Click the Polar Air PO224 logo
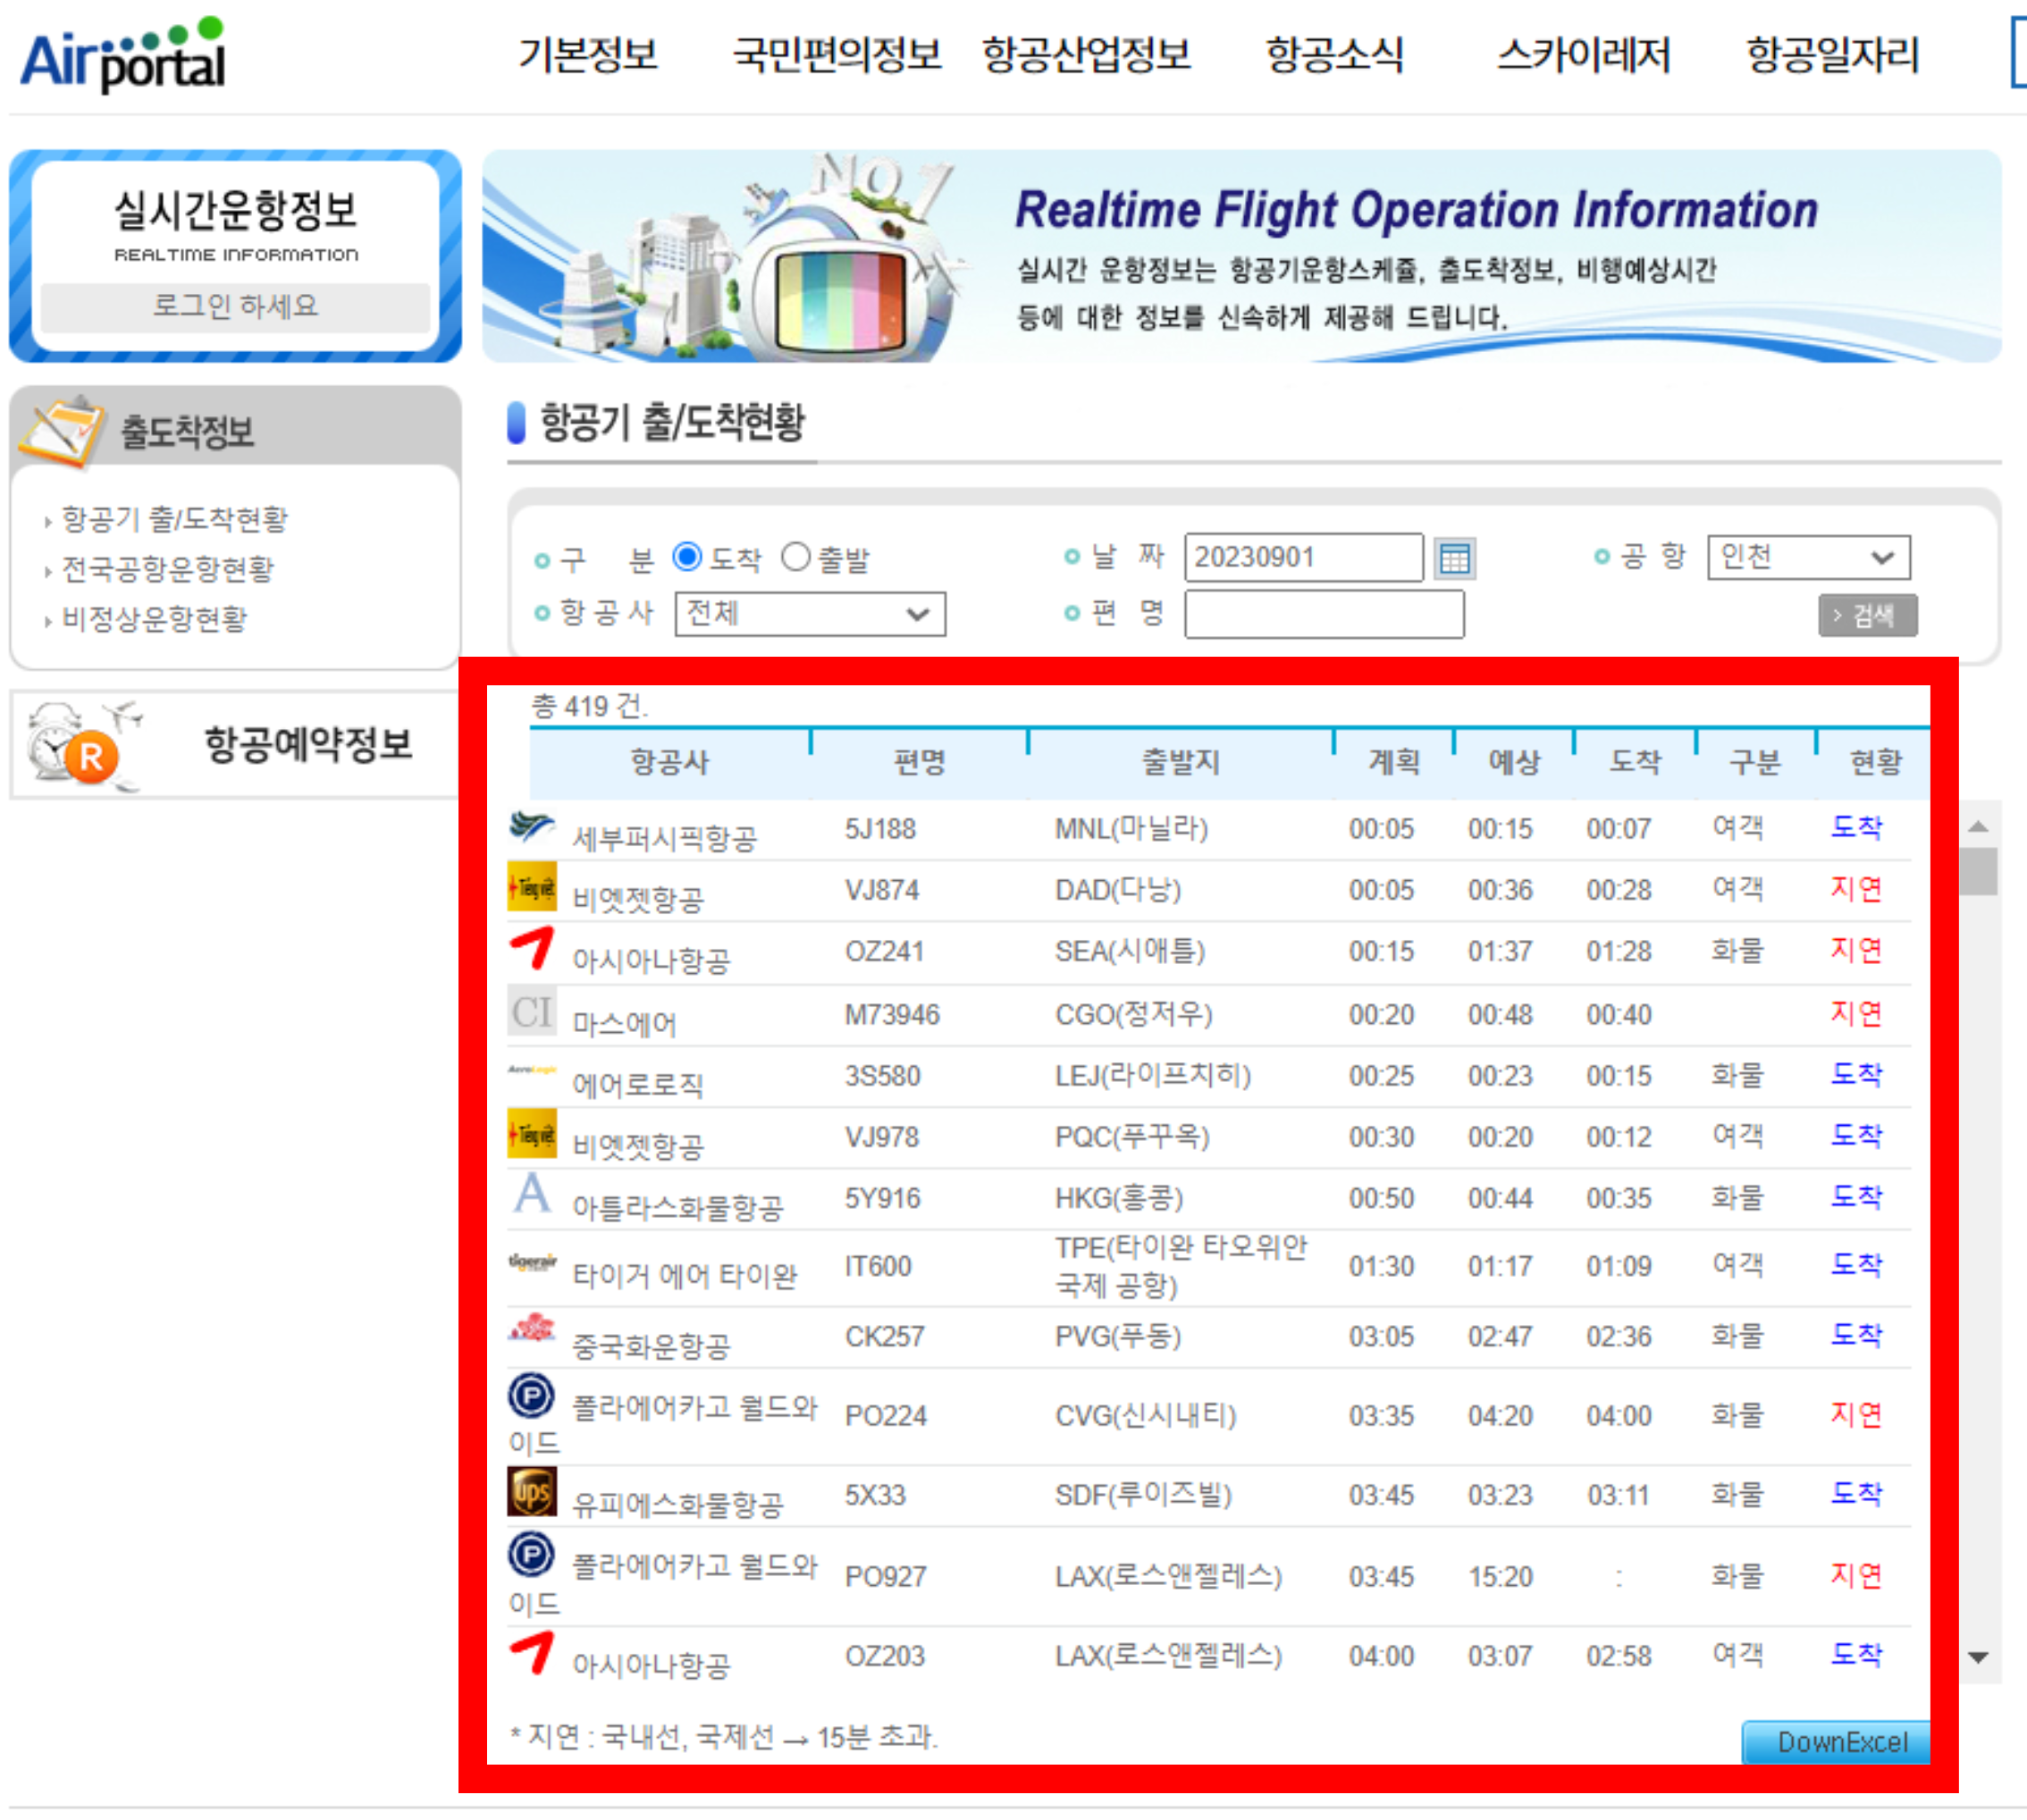 [531, 1395]
